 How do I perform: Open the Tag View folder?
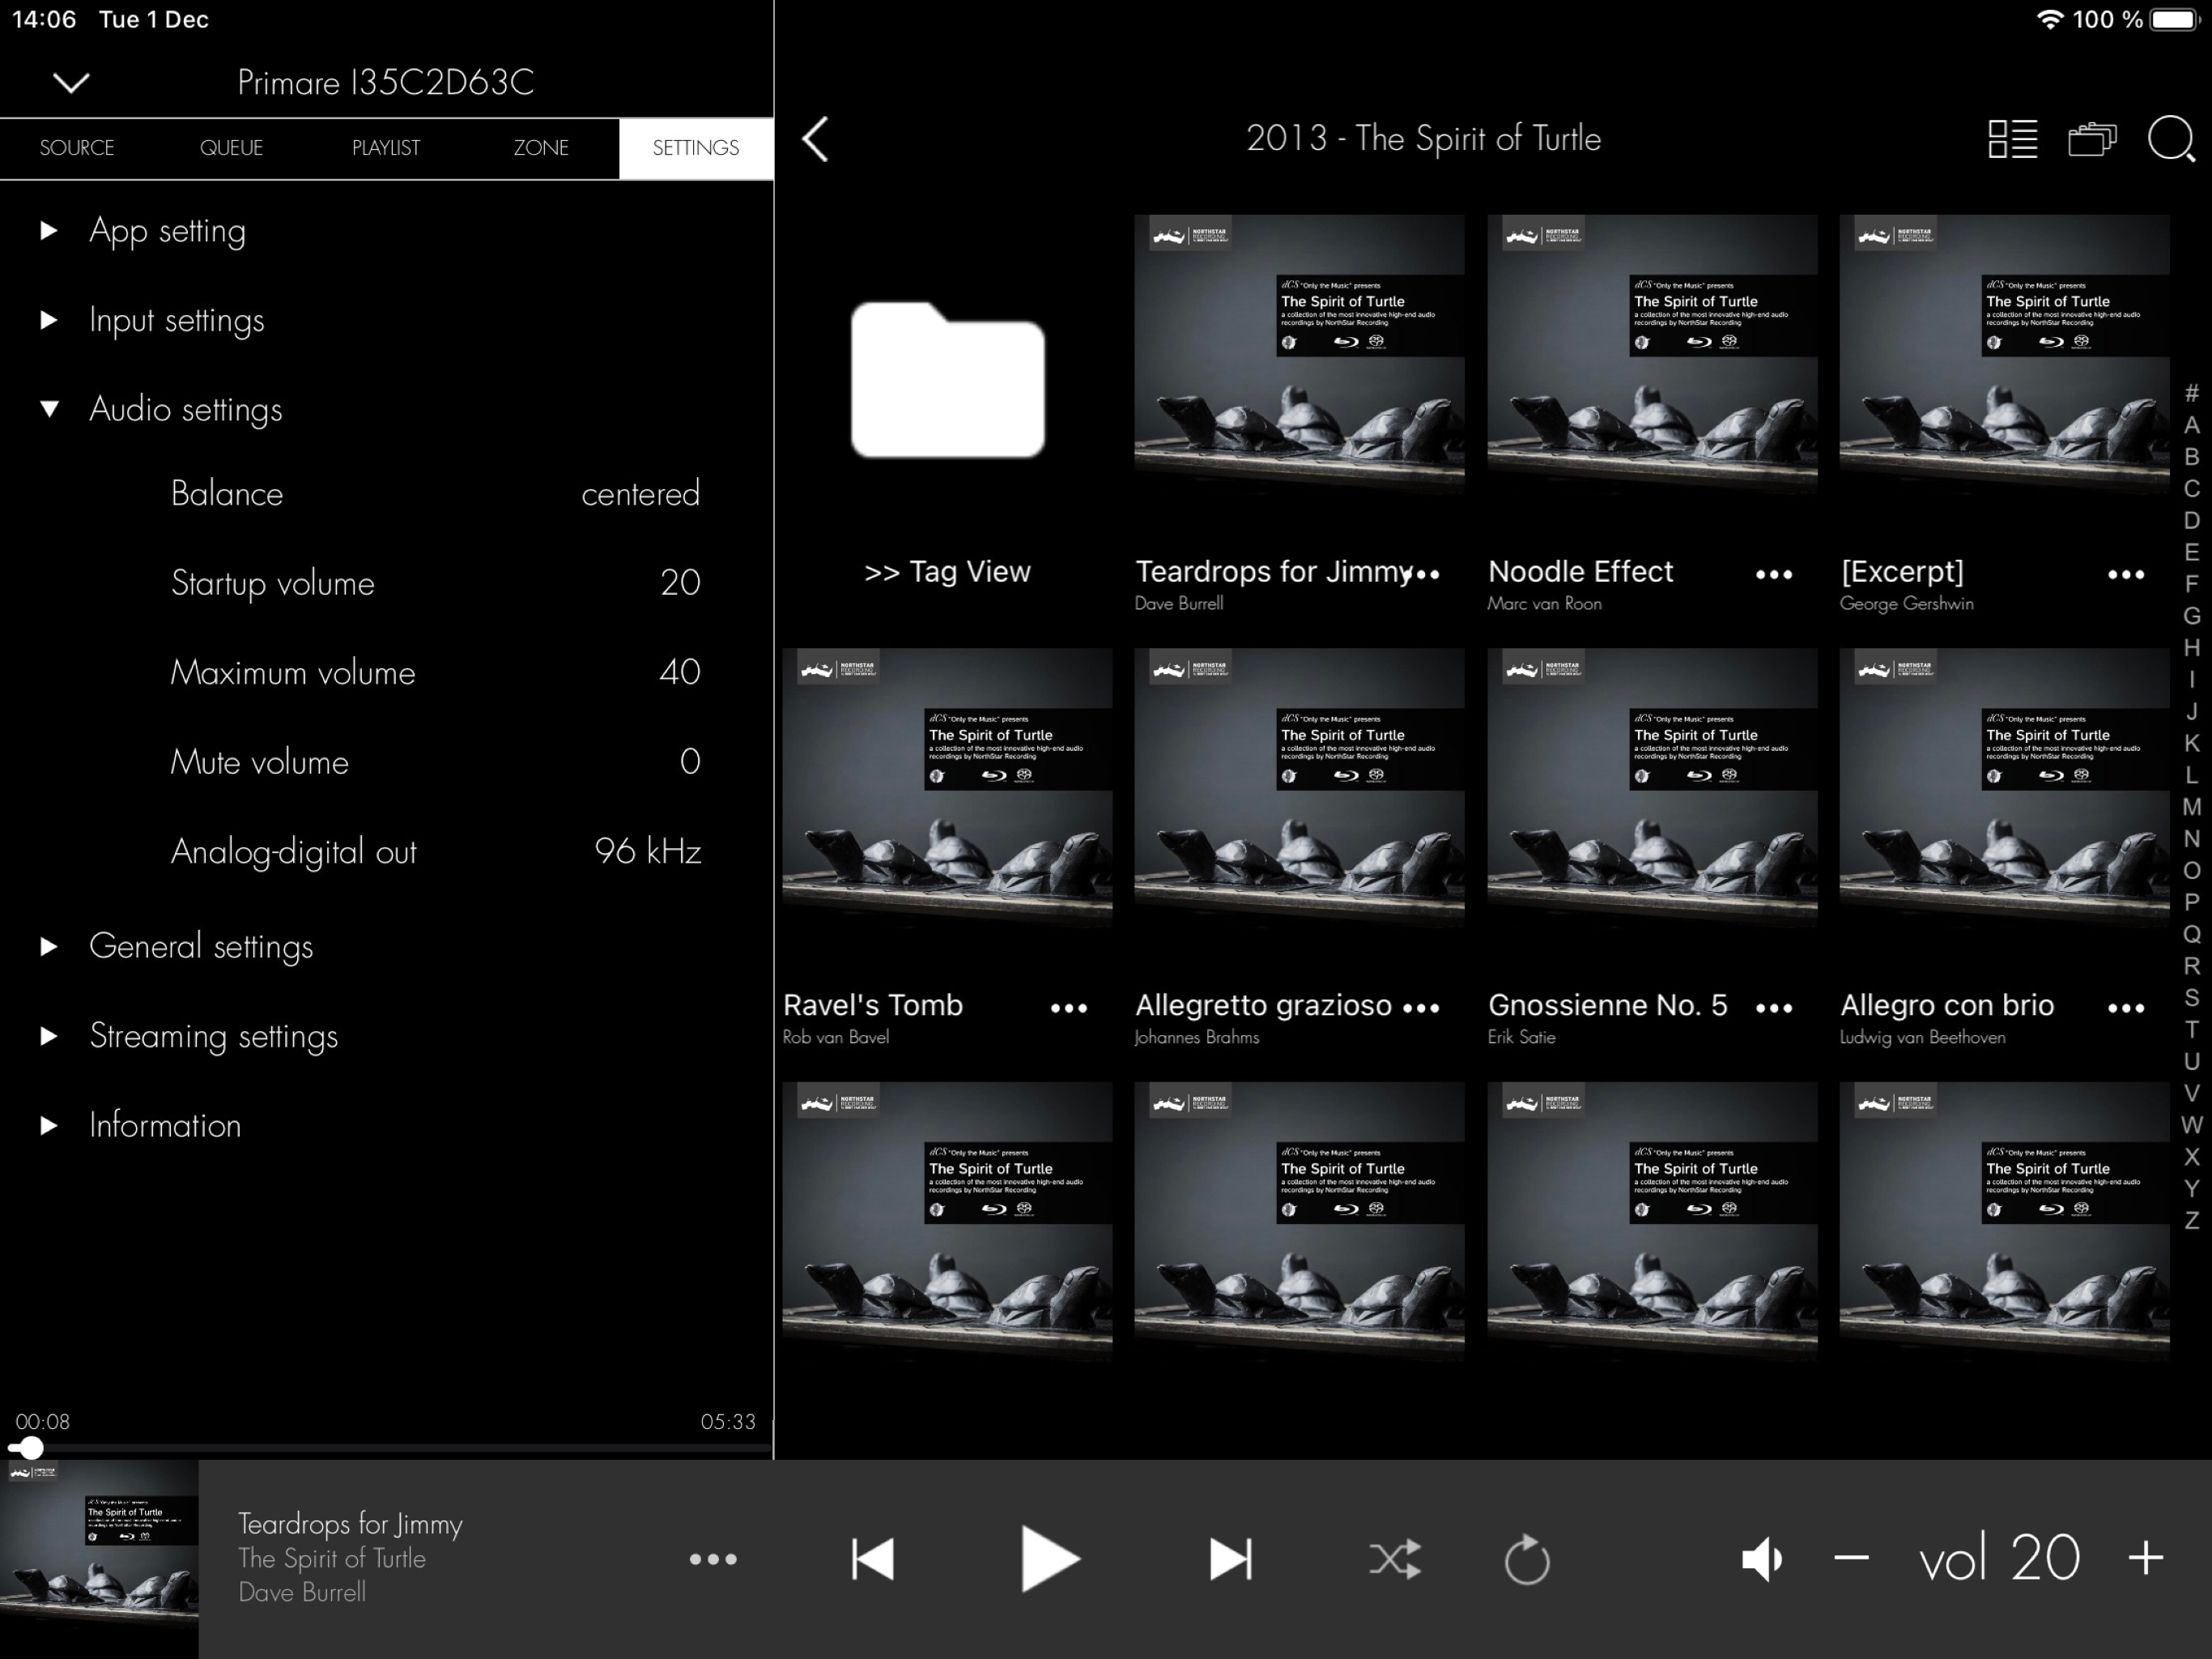coord(947,380)
